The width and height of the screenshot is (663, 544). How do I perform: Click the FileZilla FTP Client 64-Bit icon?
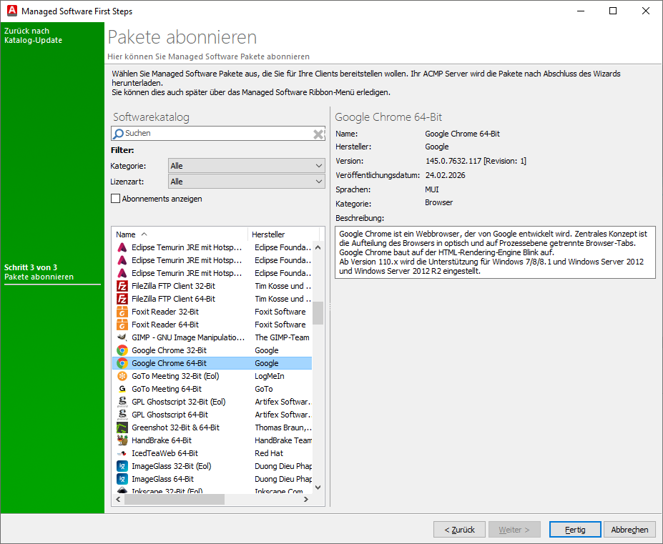[122, 299]
